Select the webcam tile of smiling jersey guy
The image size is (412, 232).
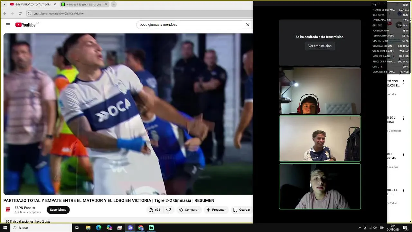(320, 138)
